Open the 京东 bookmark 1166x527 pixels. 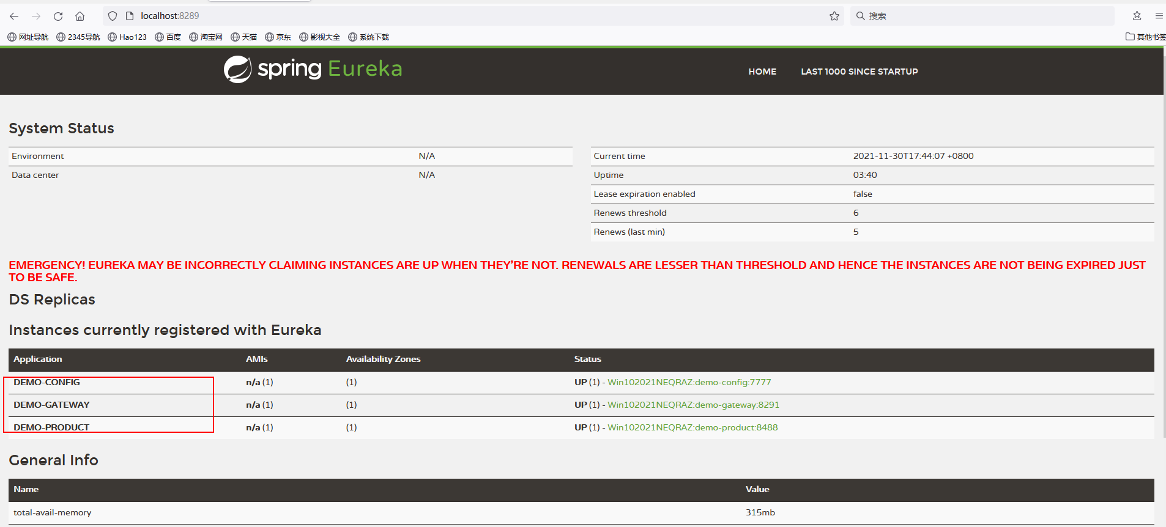278,37
